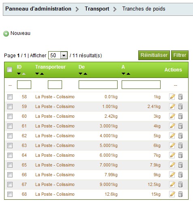
Task: Edit weight range ID 58
Action: tap(172, 97)
